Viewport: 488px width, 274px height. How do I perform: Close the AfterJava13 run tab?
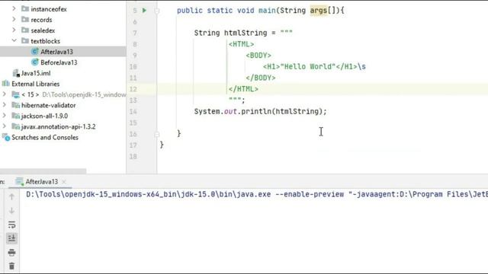tap(64, 182)
